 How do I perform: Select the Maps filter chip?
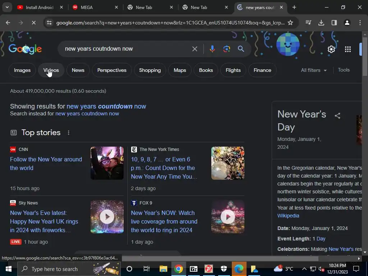[180, 70]
